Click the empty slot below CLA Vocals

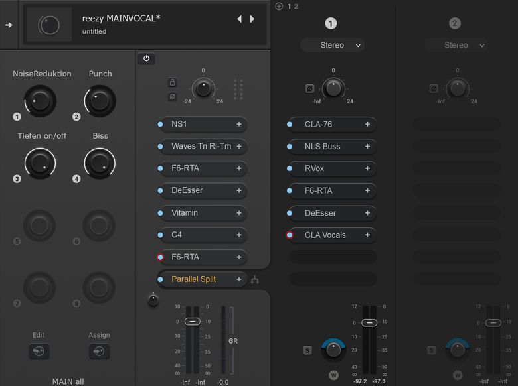(x=333, y=257)
